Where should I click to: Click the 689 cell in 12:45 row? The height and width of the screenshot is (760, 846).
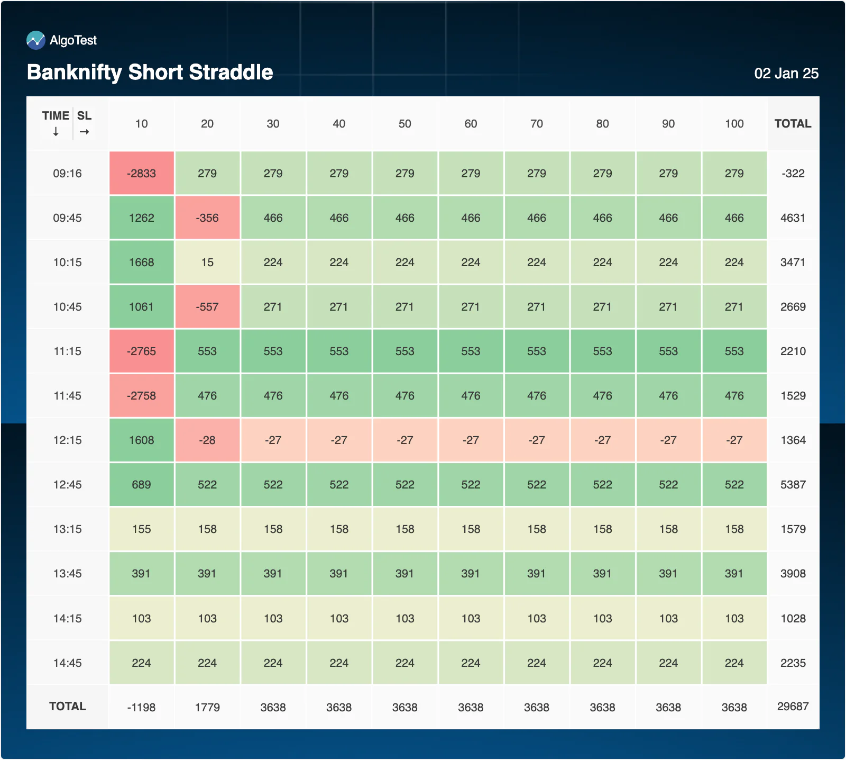(141, 484)
